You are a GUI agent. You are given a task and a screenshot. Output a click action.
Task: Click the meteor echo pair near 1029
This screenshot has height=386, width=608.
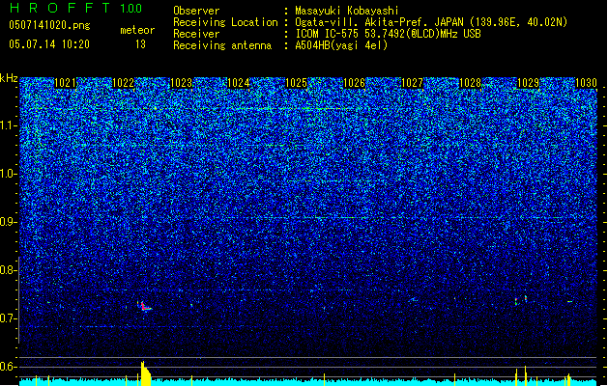[x=521, y=300]
